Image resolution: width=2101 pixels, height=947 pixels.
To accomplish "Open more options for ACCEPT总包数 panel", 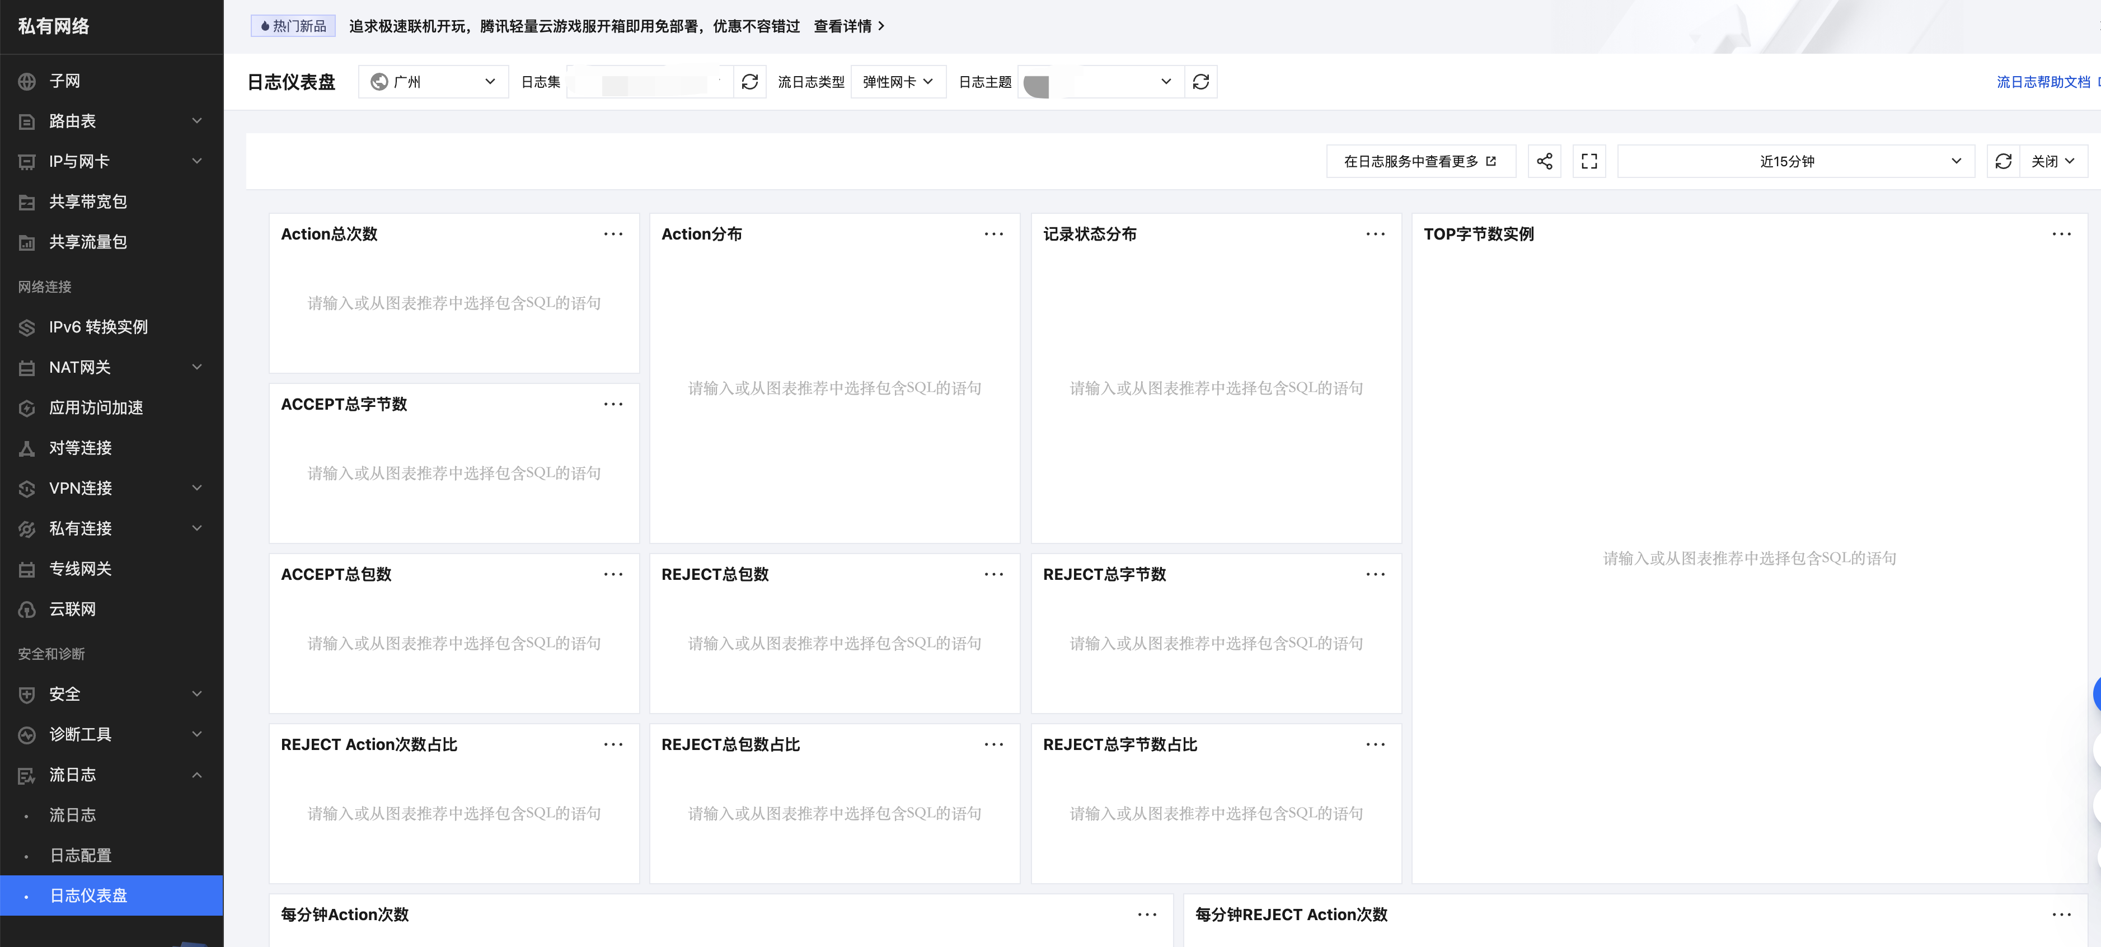I will point(613,574).
